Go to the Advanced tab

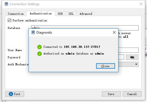point(86,14)
